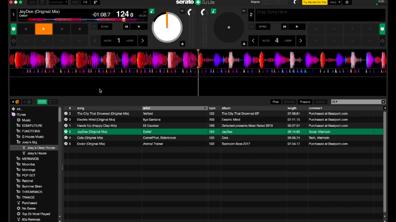This screenshot has width=396, height=222.
Task: Toggle deck 1 keylock music note icon
Action: click(x=152, y=11)
